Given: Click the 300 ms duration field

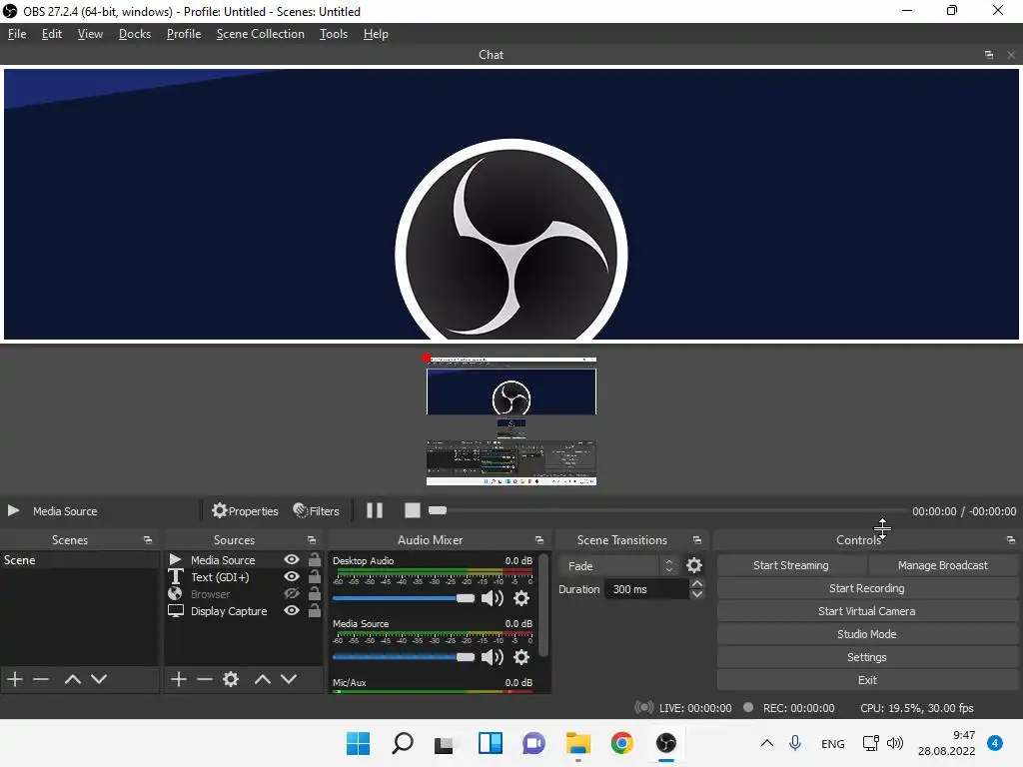Looking at the screenshot, I should point(646,589).
